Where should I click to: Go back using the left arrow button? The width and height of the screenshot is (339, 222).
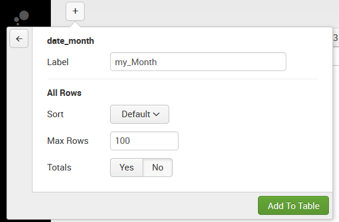pyautogui.click(x=19, y=38)
